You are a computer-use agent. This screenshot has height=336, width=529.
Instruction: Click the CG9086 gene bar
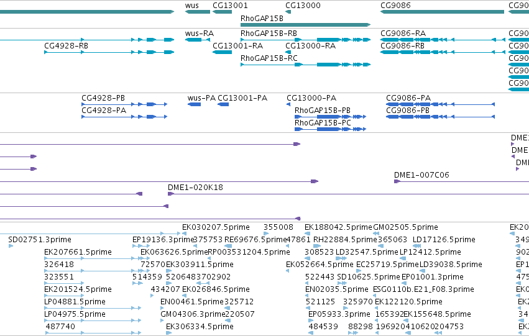[442, 12]
